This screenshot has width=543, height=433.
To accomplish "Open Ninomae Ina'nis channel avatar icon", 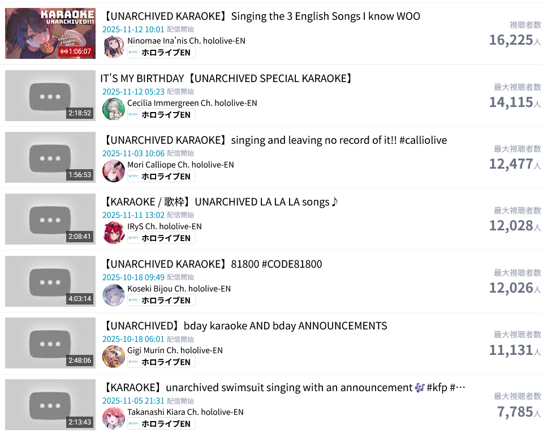I will 114,46.
